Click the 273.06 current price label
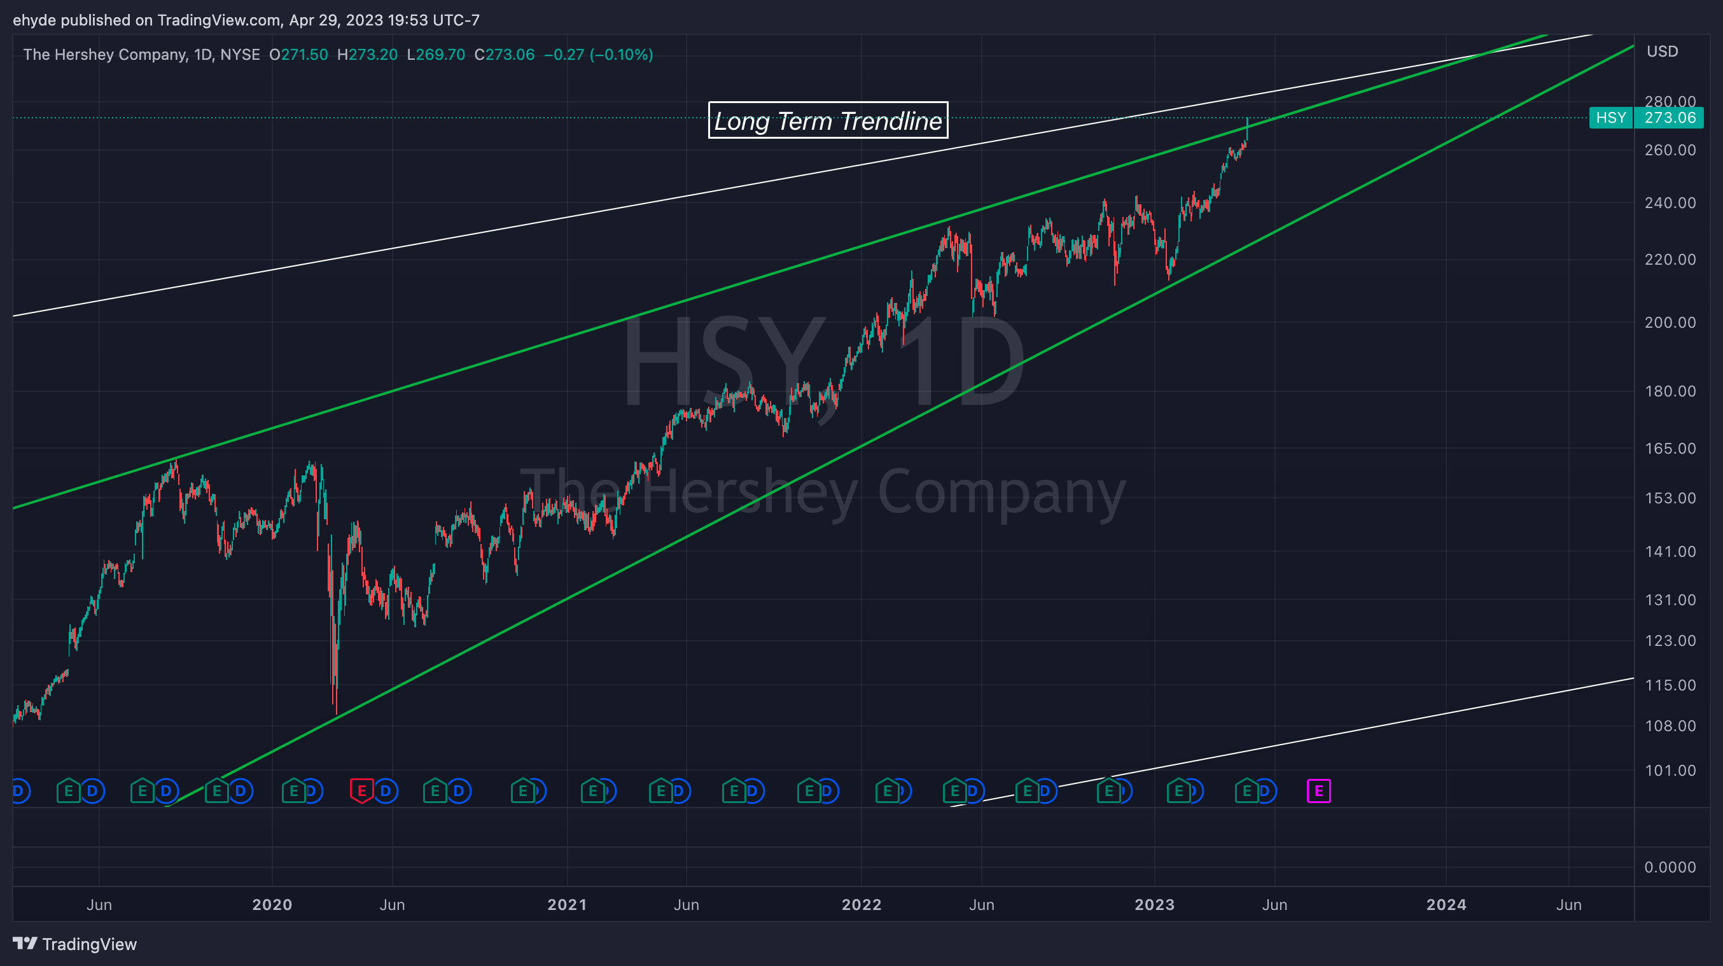This screenshot has height=966, width=1723. (1670, 118)
